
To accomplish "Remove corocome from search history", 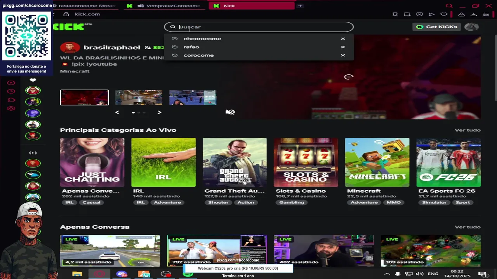I will coord(343,55).
